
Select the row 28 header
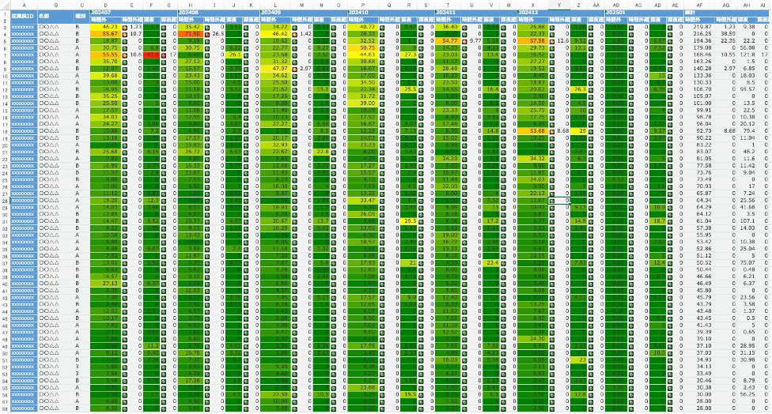(4, 200)
